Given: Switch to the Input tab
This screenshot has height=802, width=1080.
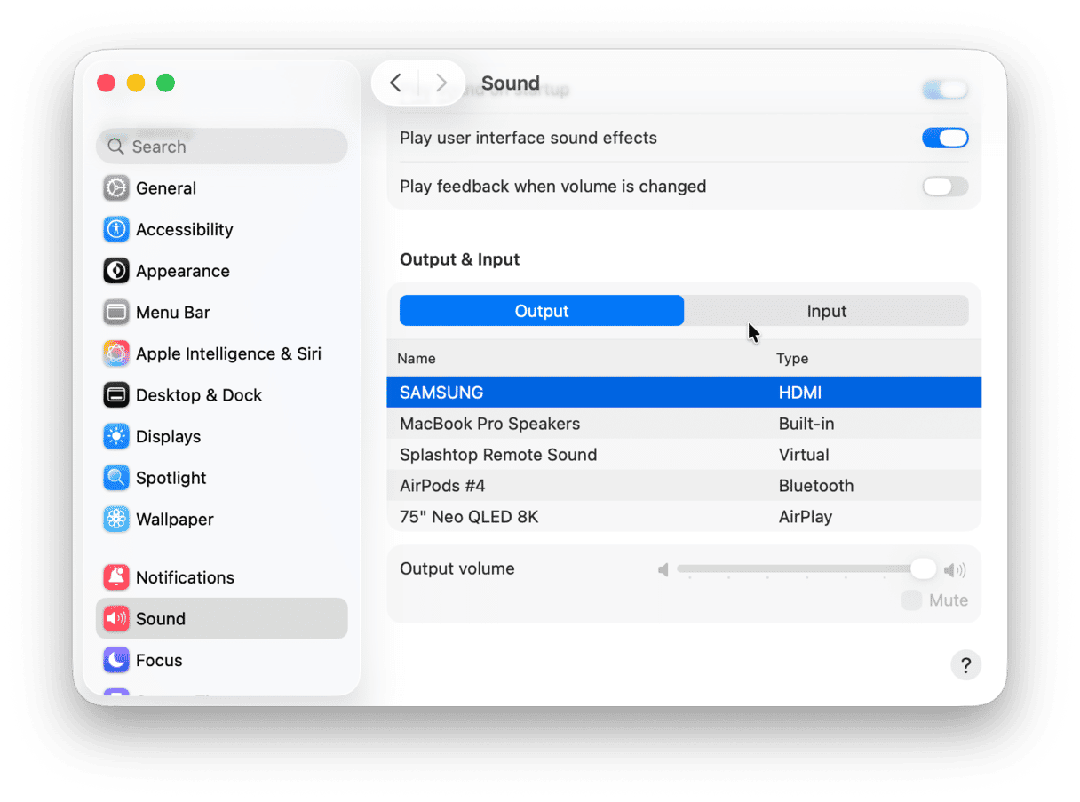Looking at the screenshot, I should [826, 311].
